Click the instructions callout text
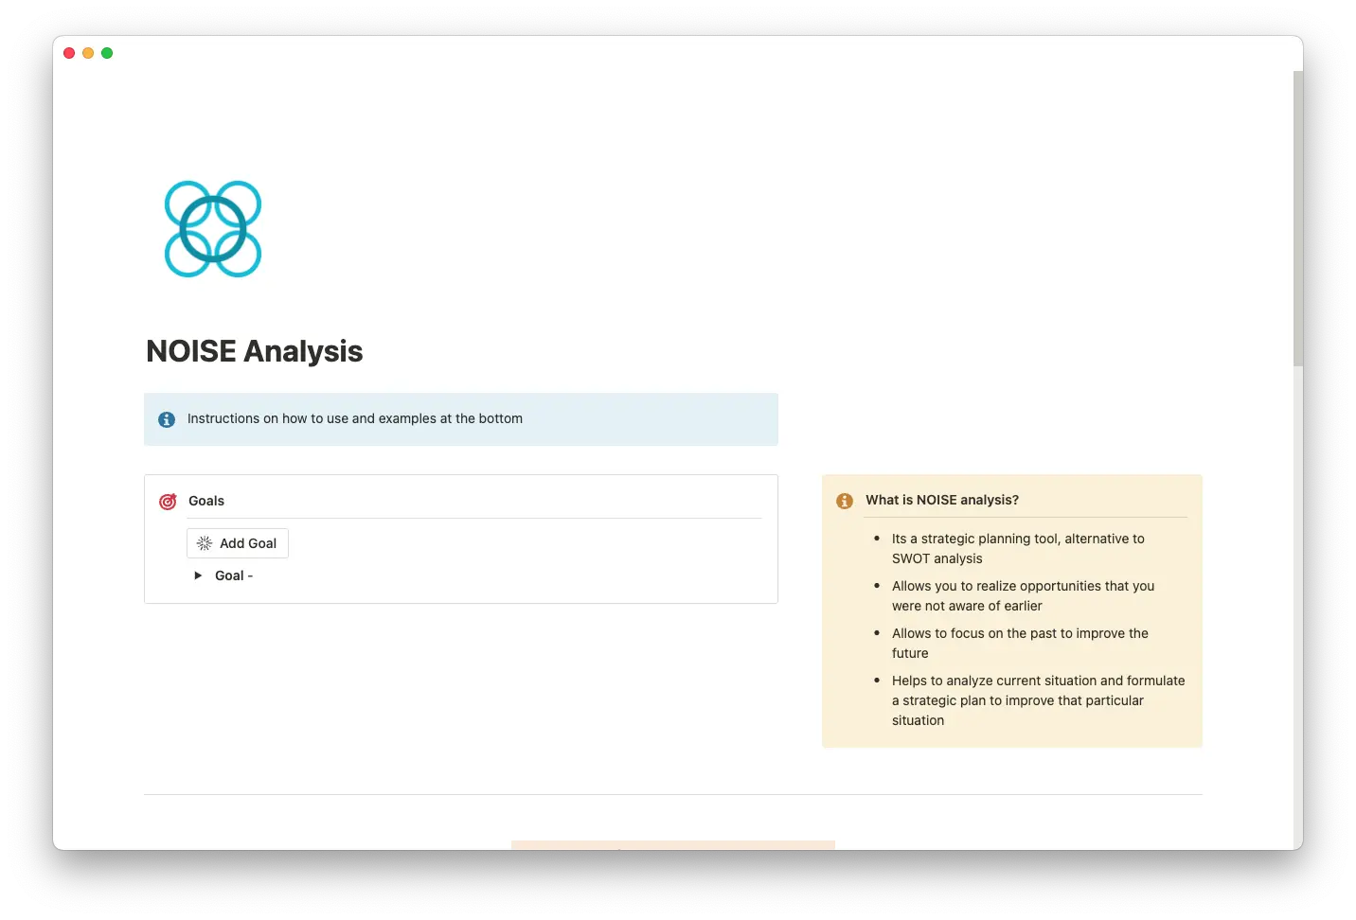This screenshot has height=920, width=1356. (x=355, y=418)
